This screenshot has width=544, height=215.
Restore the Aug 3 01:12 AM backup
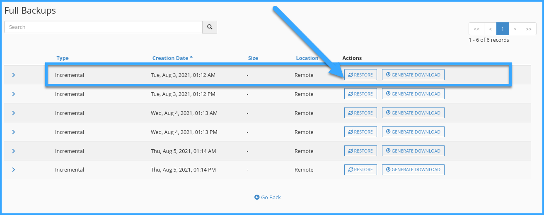click(360, 75)
